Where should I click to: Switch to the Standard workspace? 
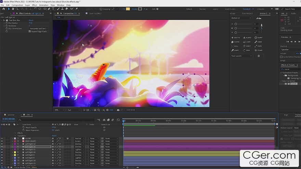[x=247, y=9]
